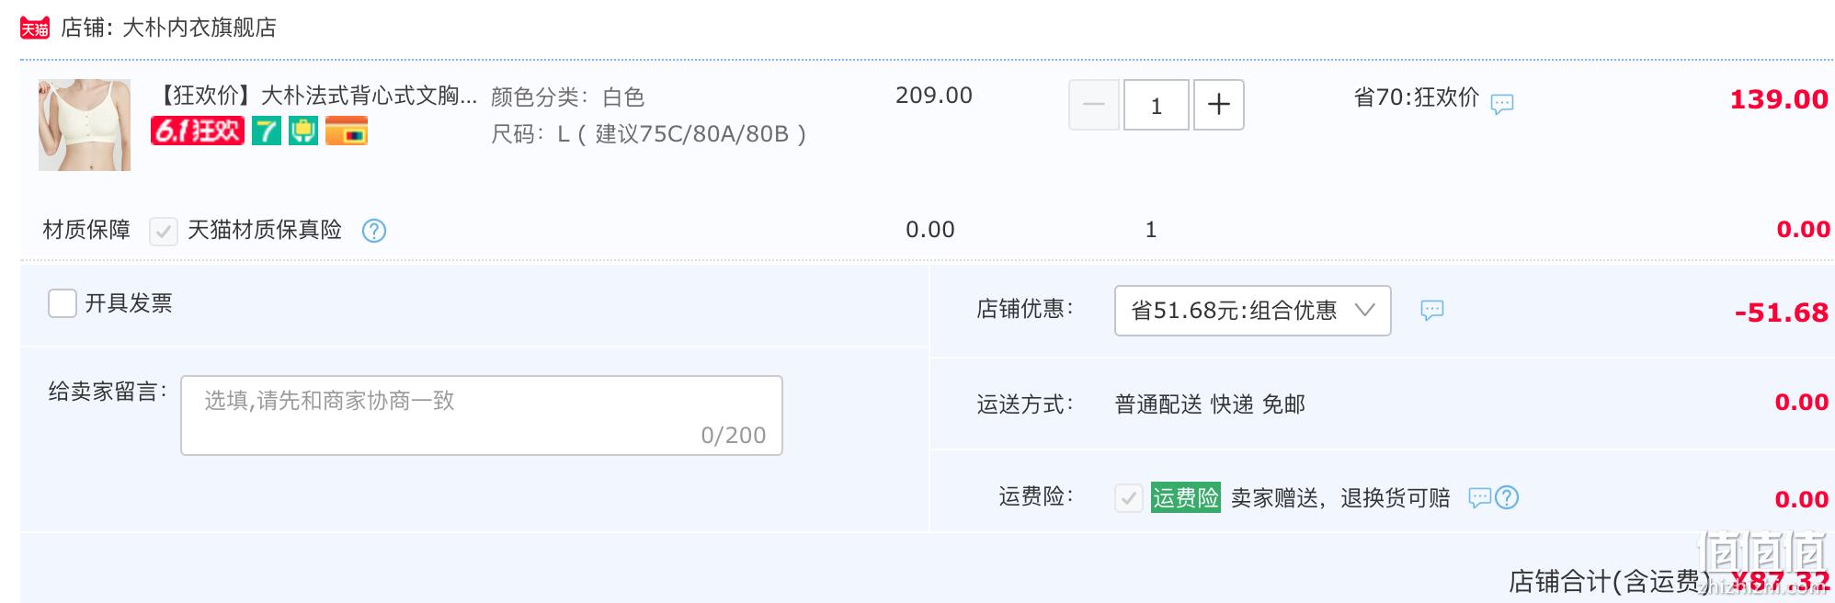Viewport: 1835px width, 603px height.
Task: Click the 给卖家留言 message text box
Action: 482,415
